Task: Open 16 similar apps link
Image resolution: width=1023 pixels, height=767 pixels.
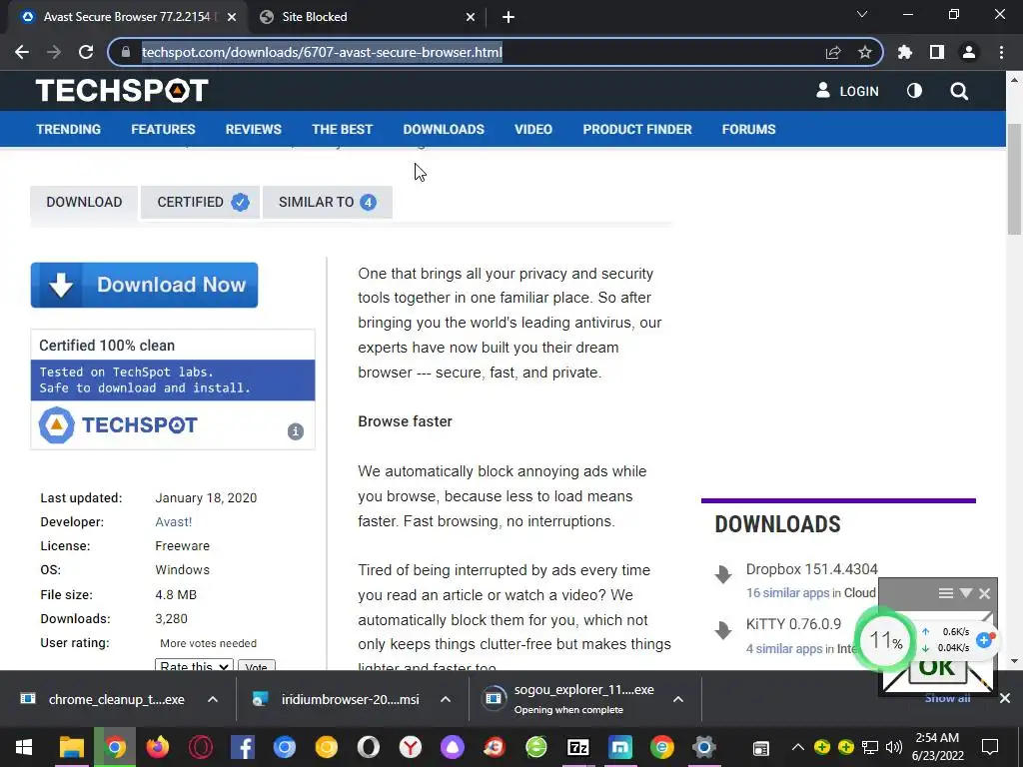Action: (x=787, y=593)
